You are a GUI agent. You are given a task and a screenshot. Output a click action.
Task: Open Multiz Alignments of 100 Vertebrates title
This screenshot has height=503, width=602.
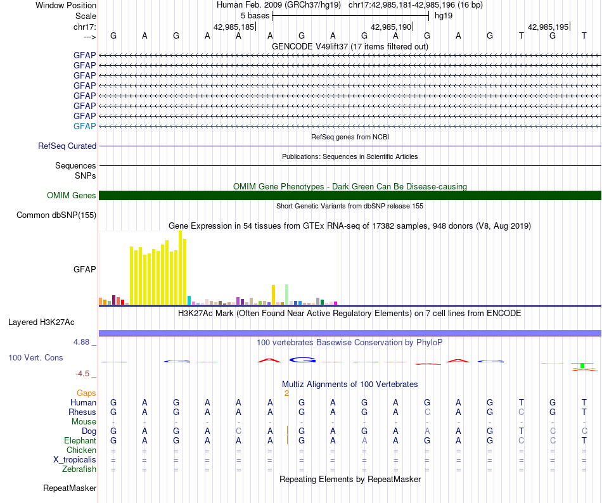coord(350,385)
